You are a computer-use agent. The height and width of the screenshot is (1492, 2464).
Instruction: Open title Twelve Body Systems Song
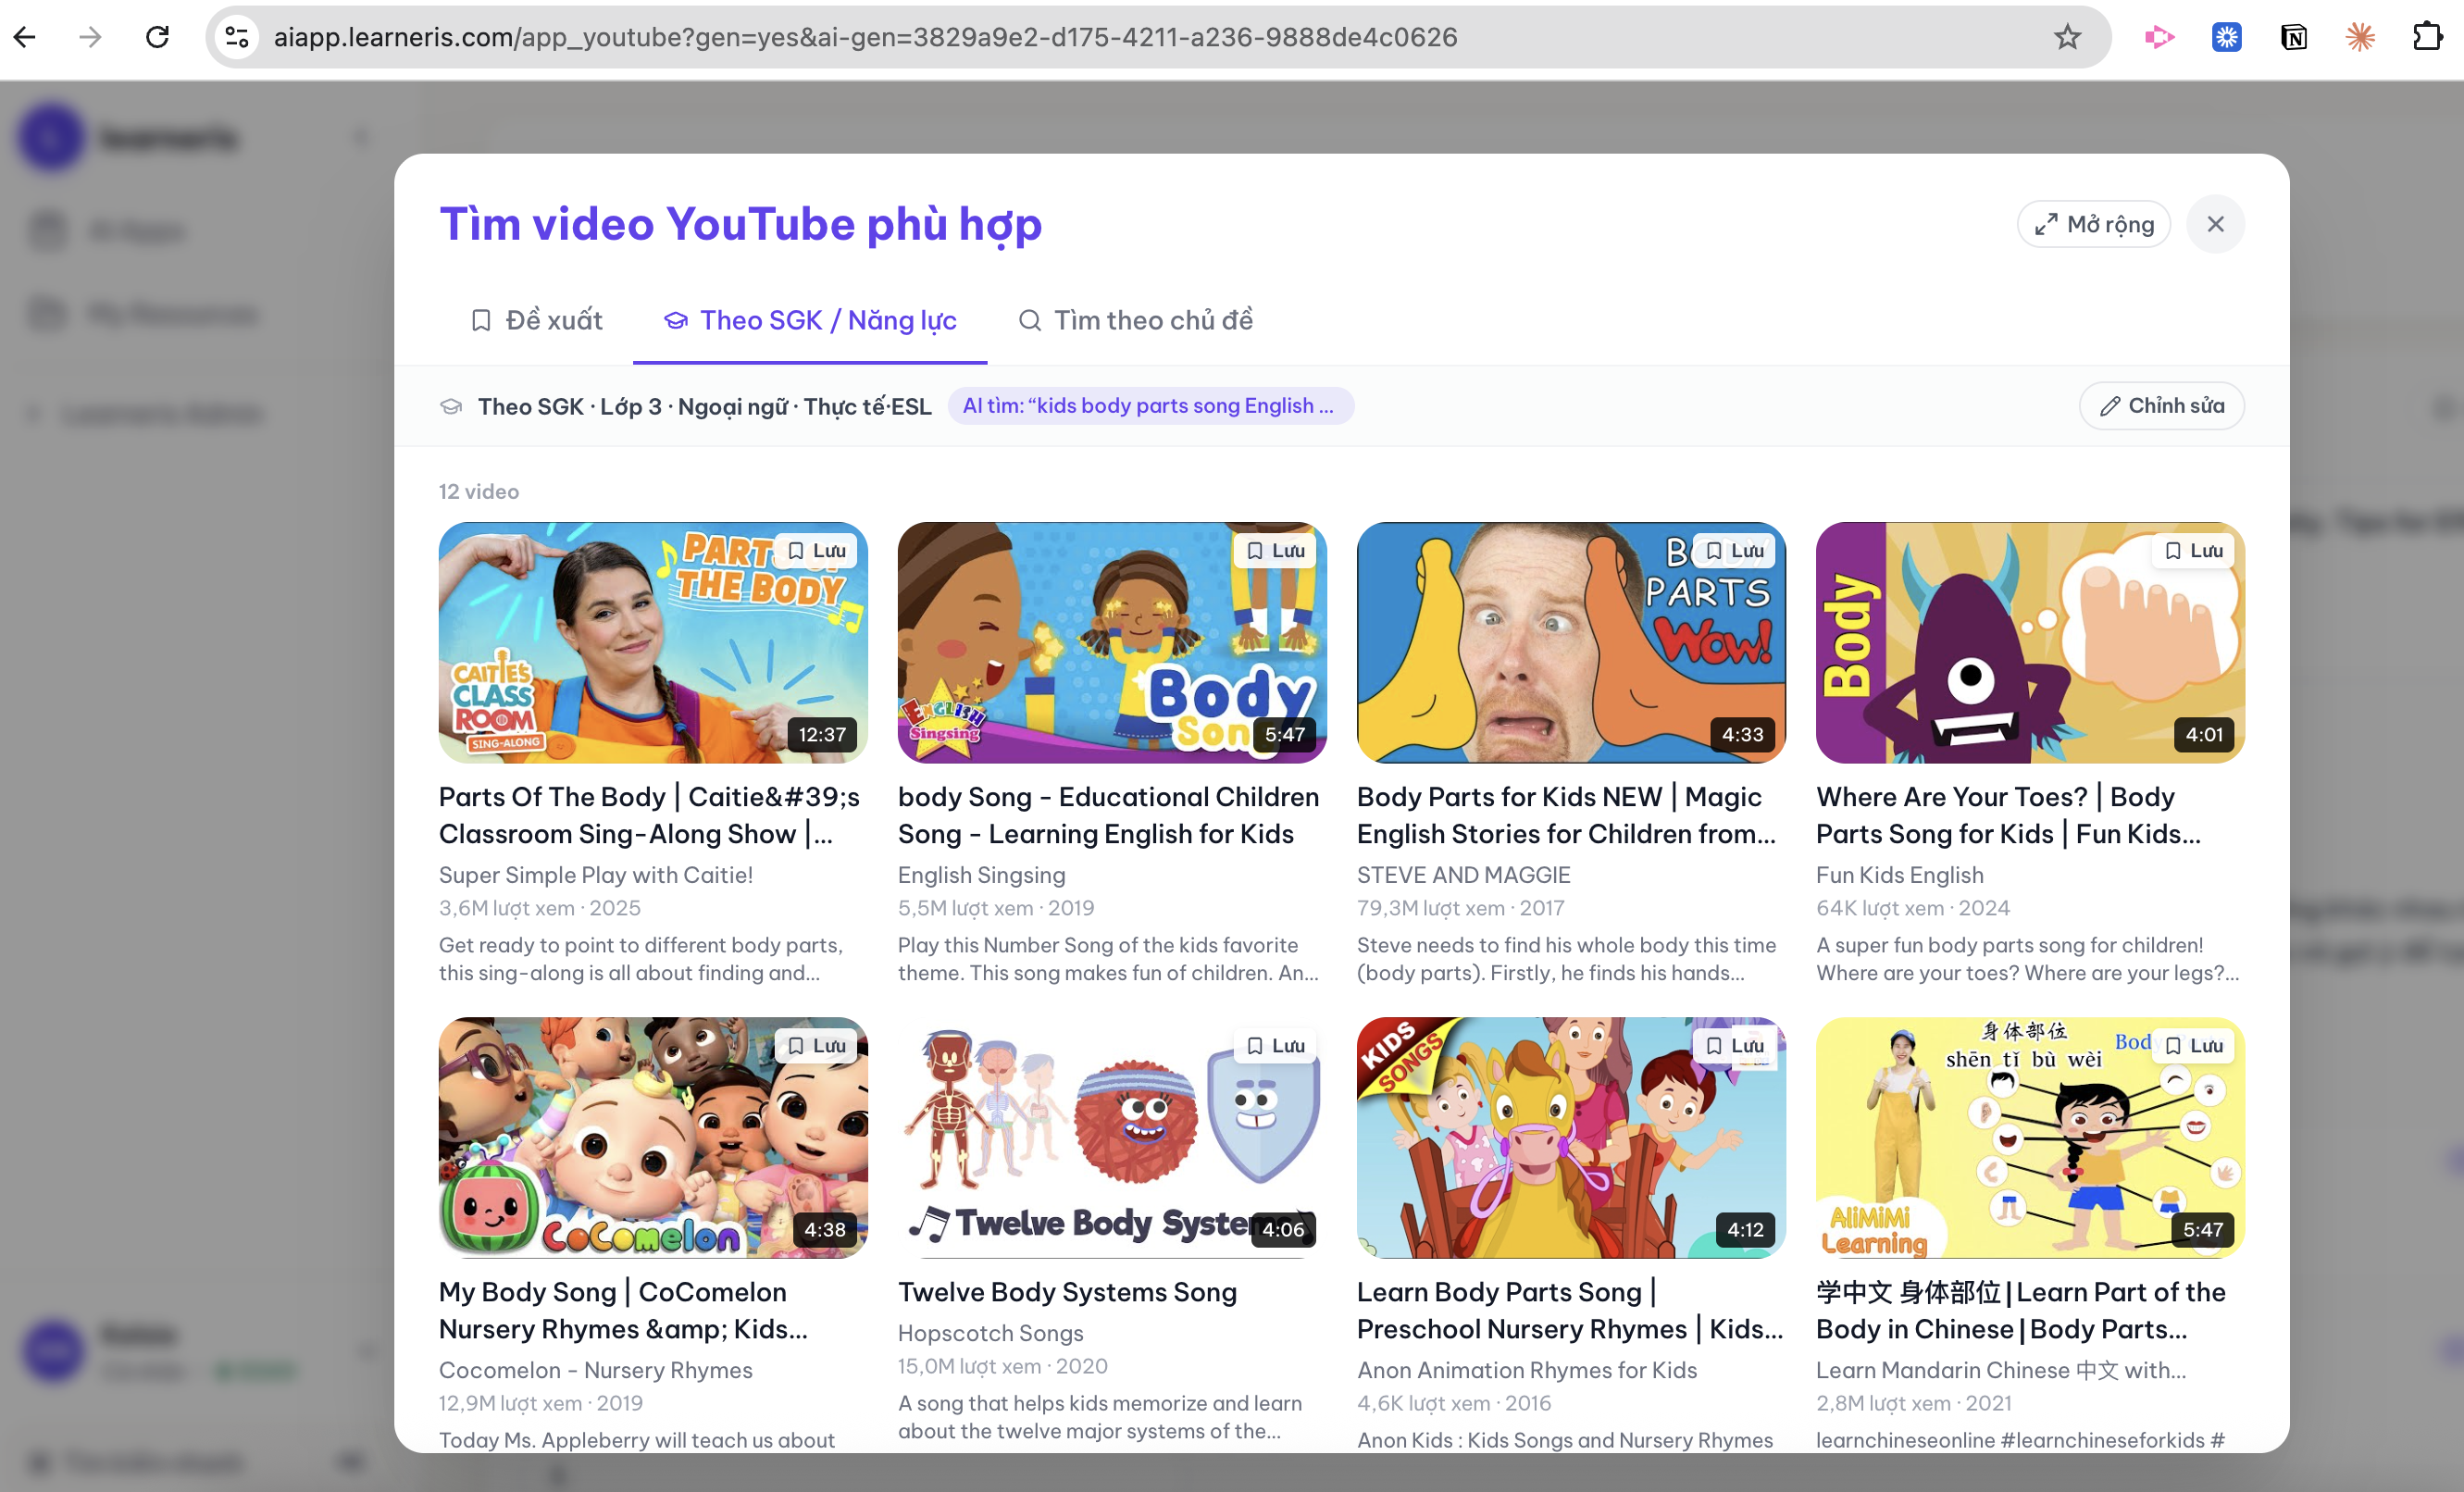coord(1067,1292)
